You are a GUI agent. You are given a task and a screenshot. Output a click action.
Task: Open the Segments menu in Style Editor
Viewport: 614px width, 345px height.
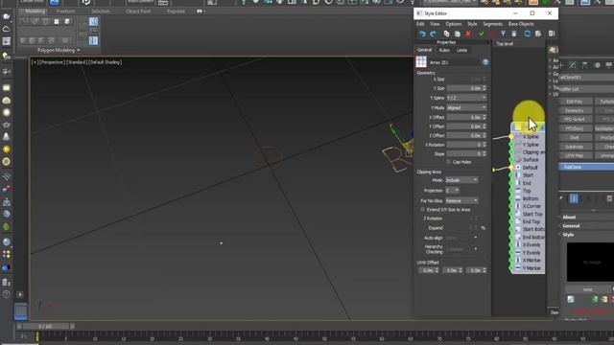(492, 24)
